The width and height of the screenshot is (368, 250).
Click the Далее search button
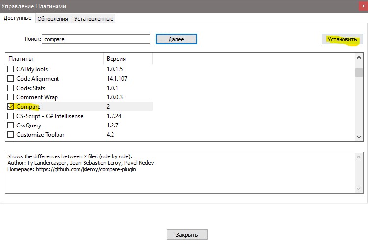[x=176, y=39]
